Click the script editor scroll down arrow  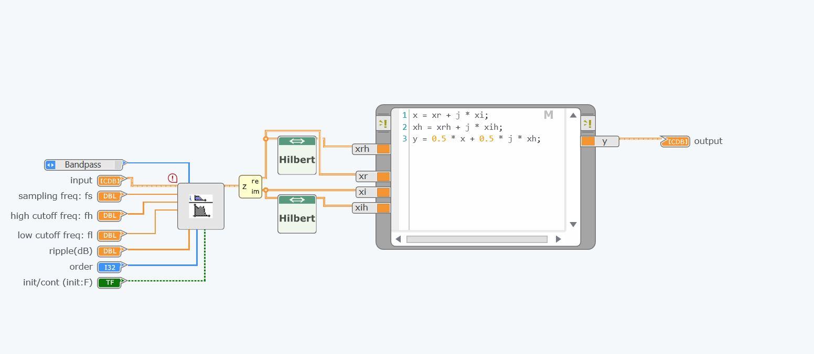coord(573,224)
